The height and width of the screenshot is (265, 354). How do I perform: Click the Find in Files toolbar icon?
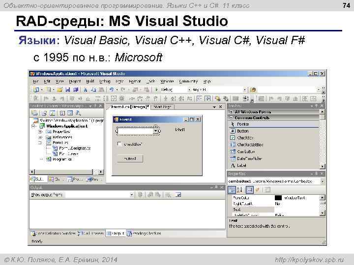[253, 90]
